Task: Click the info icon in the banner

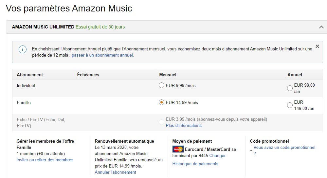Action: pos(23,49)
